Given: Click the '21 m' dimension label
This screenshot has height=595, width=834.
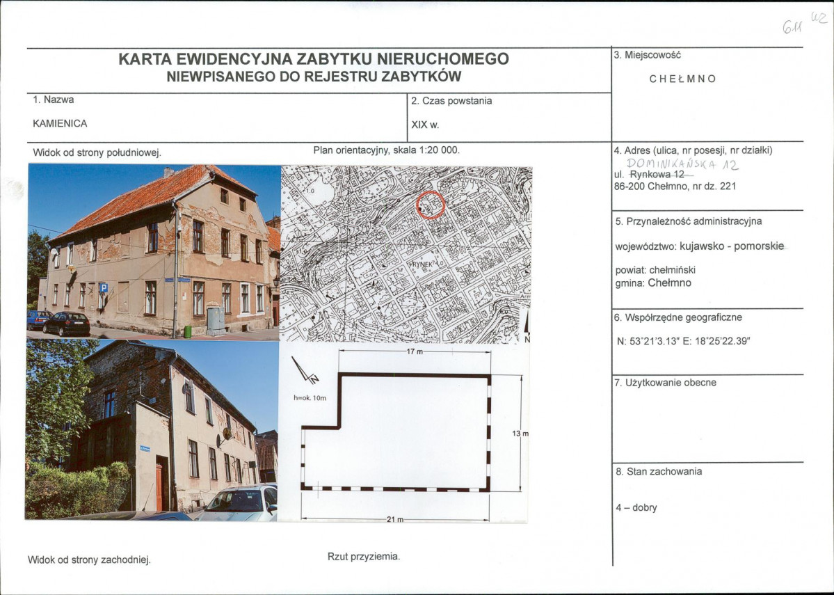Looking at the screenshot, I should point(396,519).
